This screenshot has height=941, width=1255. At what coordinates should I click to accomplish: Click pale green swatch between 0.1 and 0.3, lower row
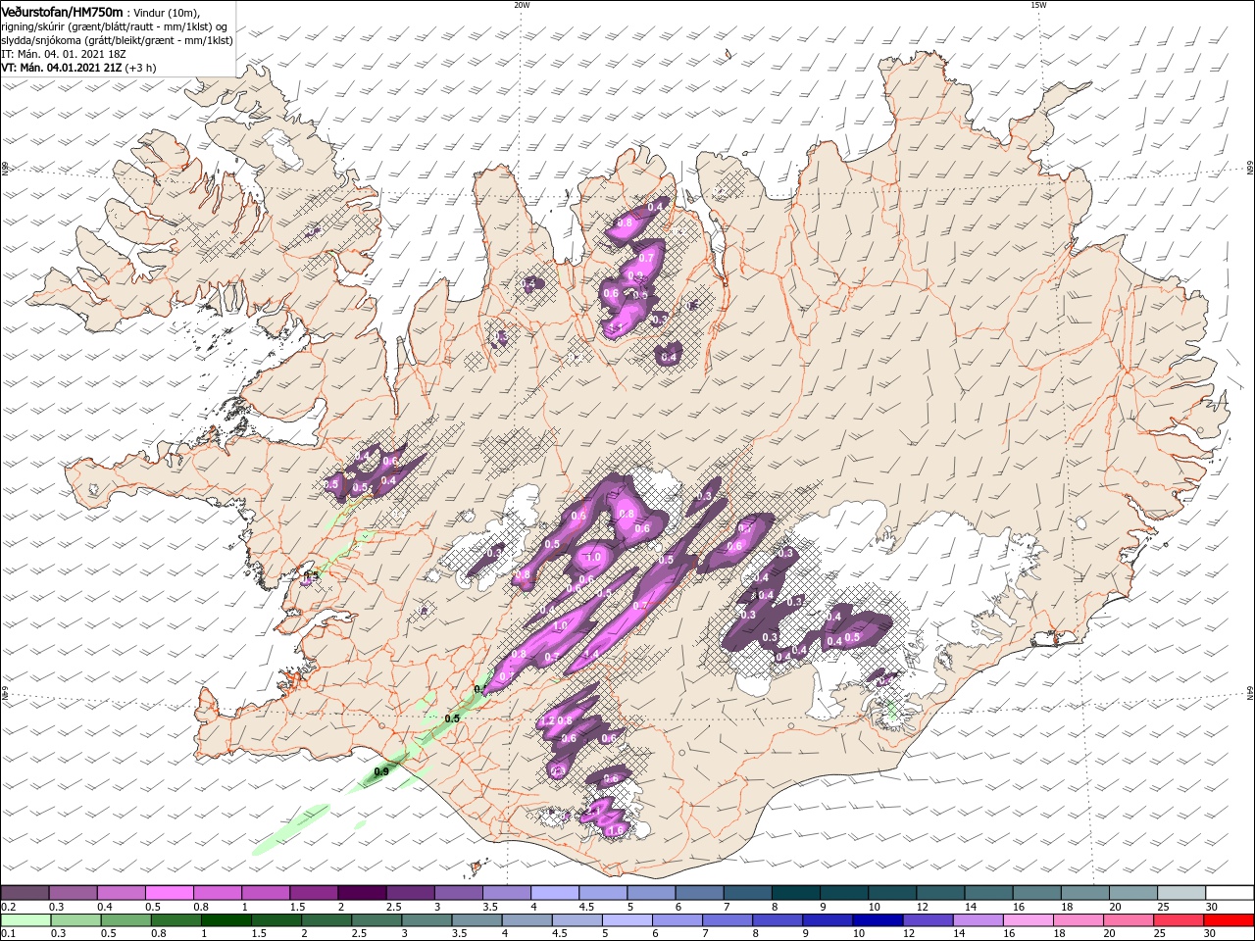25,920
